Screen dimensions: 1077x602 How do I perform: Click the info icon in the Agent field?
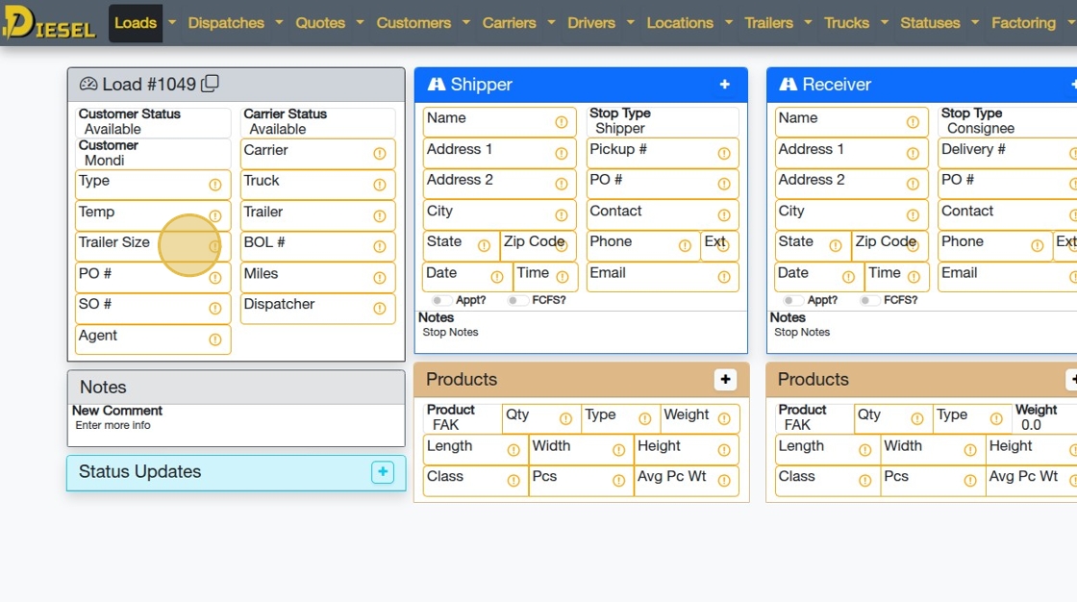(215, 339)
